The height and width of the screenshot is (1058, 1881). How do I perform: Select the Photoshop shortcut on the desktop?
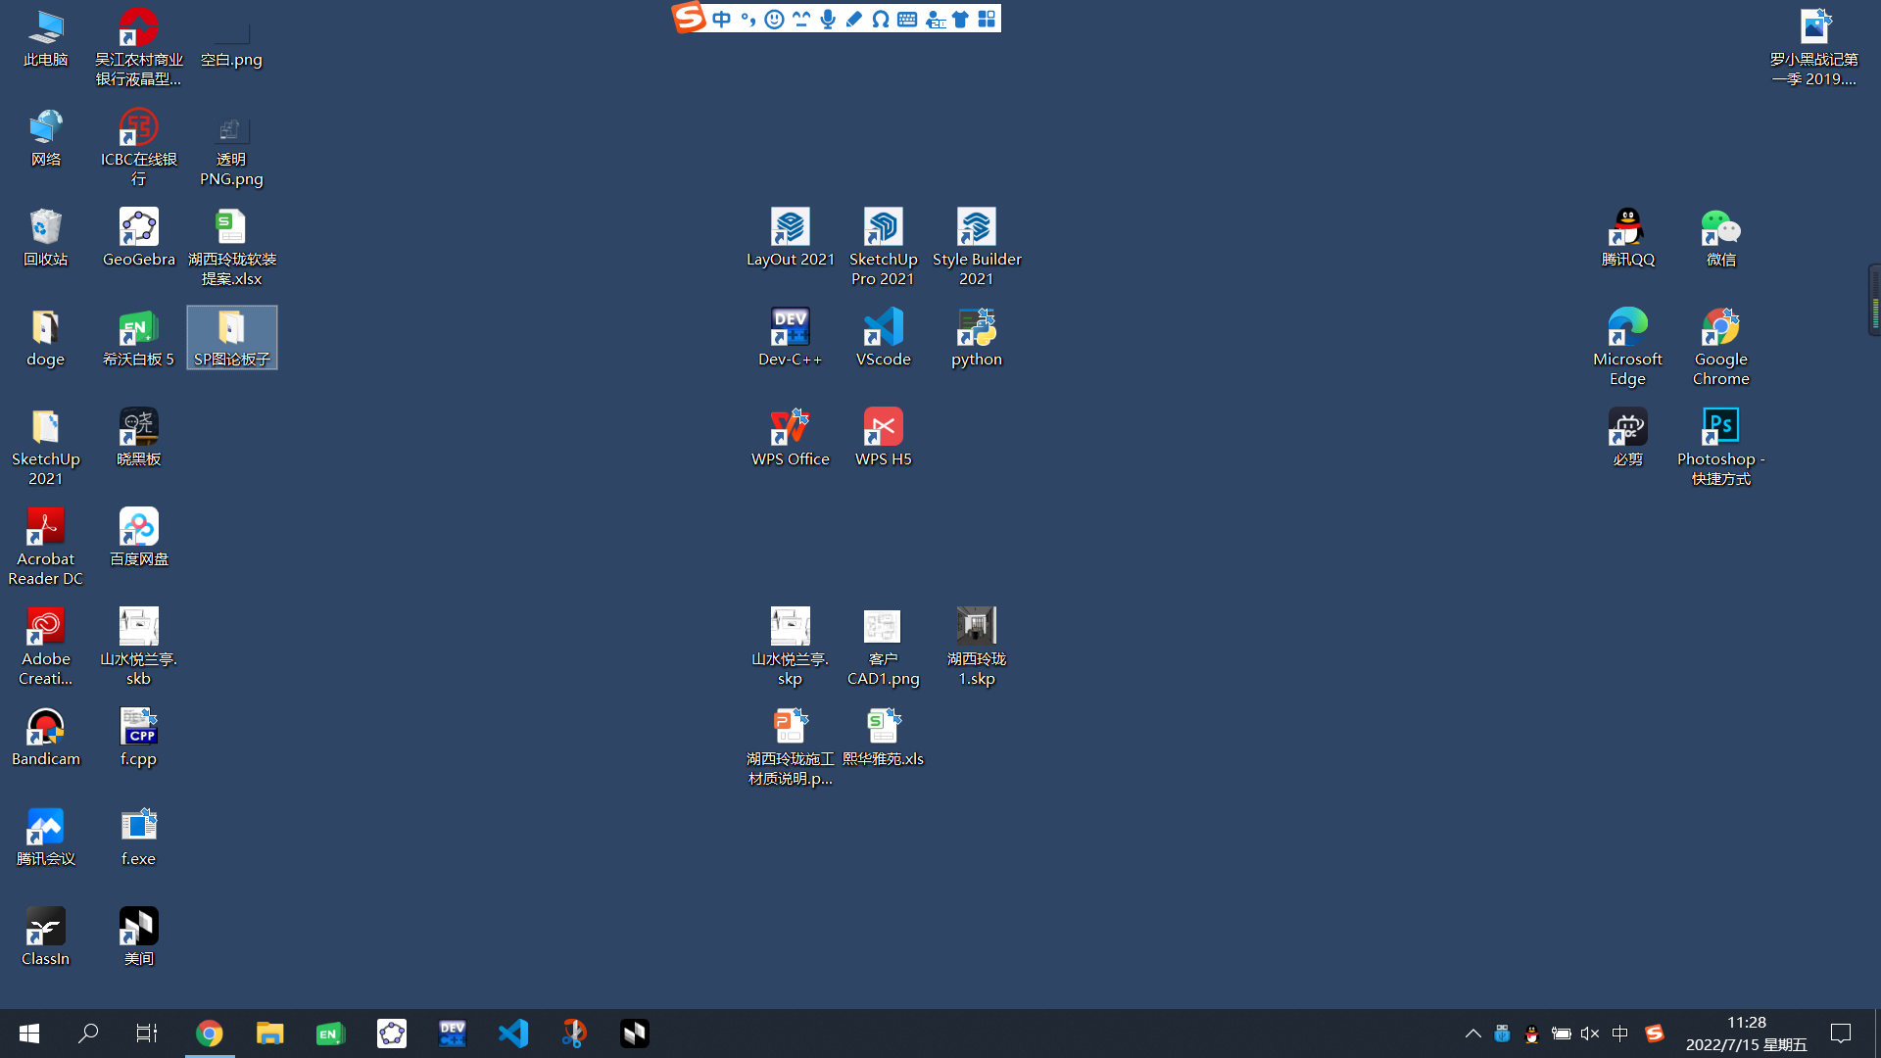(1720, 449)
